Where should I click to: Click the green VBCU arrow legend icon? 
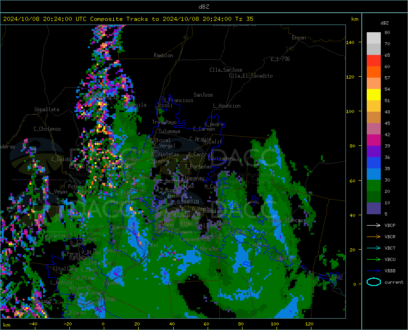(374, 260)
